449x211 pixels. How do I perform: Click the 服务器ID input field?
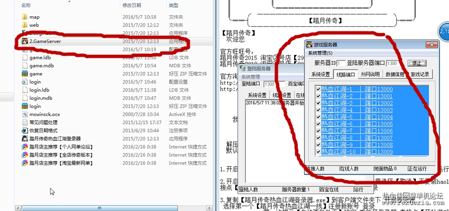341,63
